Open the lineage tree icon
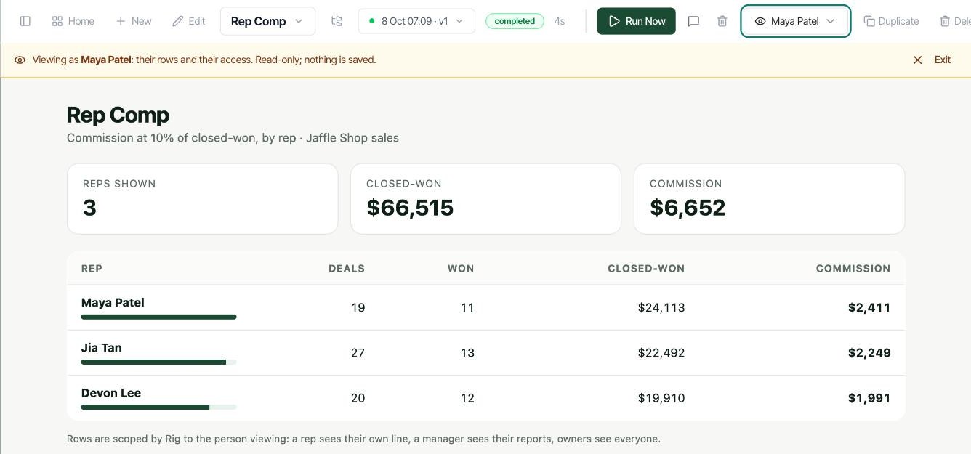 (337, 21)
